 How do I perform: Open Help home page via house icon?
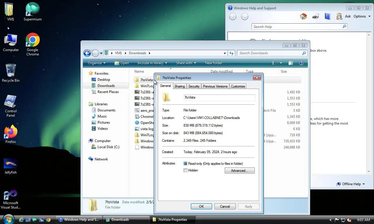[x=303, y=16]
